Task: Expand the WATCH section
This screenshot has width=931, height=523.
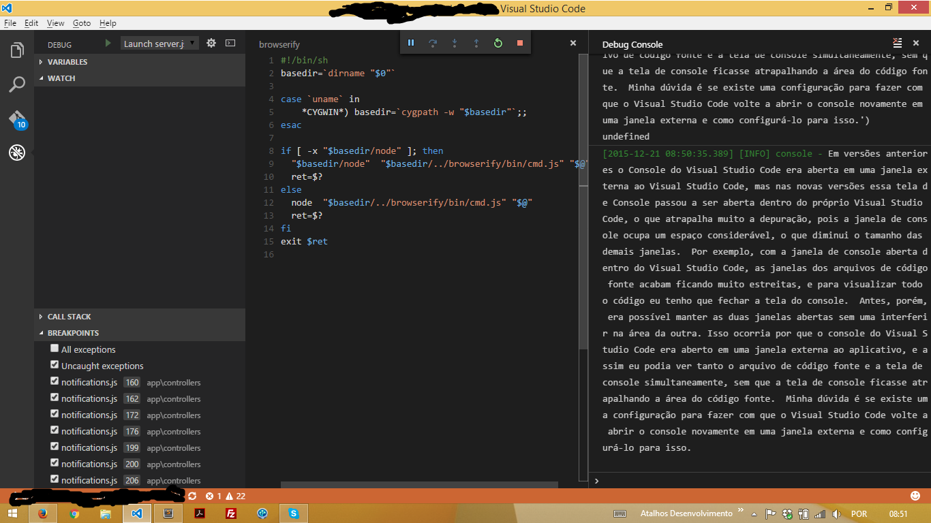Action: pos(140,78)
